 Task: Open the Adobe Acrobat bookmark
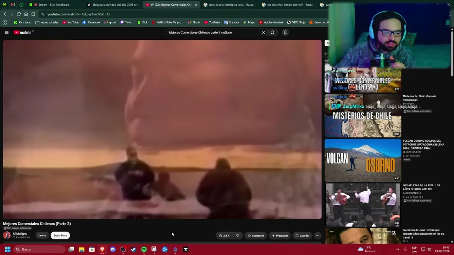271,22
